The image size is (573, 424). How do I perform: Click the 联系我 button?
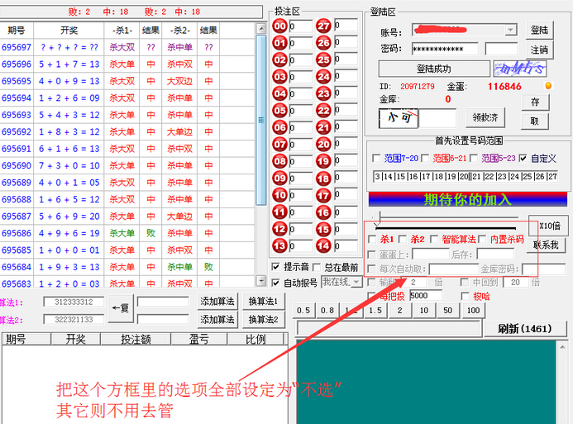[547, 245]
